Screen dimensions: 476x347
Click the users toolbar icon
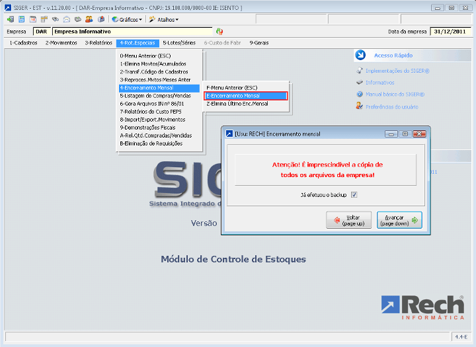tap(89, 19)
